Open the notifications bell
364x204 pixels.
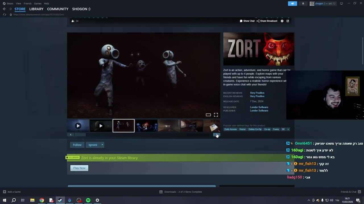click(x=303, y=3)
